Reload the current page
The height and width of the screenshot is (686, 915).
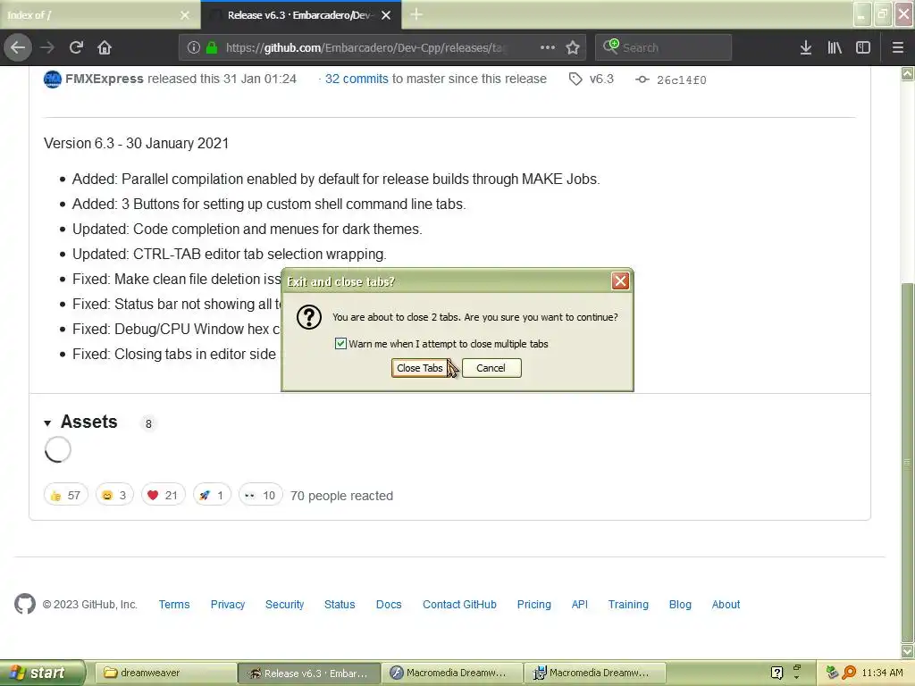(76, 47)
